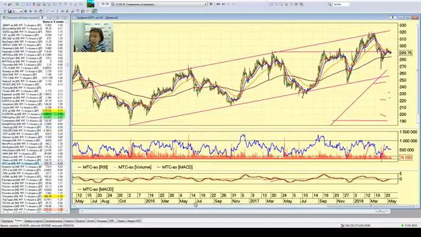Open the connection status dropdown
The width and height of the screenshot is (421, 237).
(206, 4)
